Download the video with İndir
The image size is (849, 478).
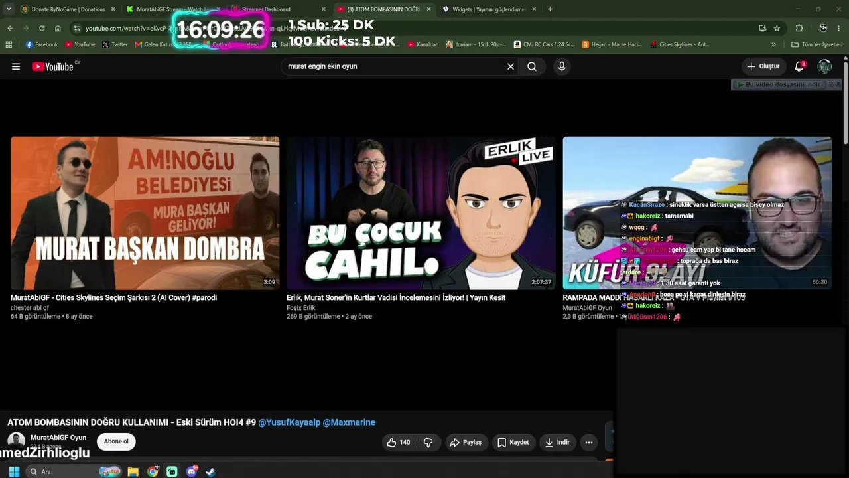click(556, 442)
